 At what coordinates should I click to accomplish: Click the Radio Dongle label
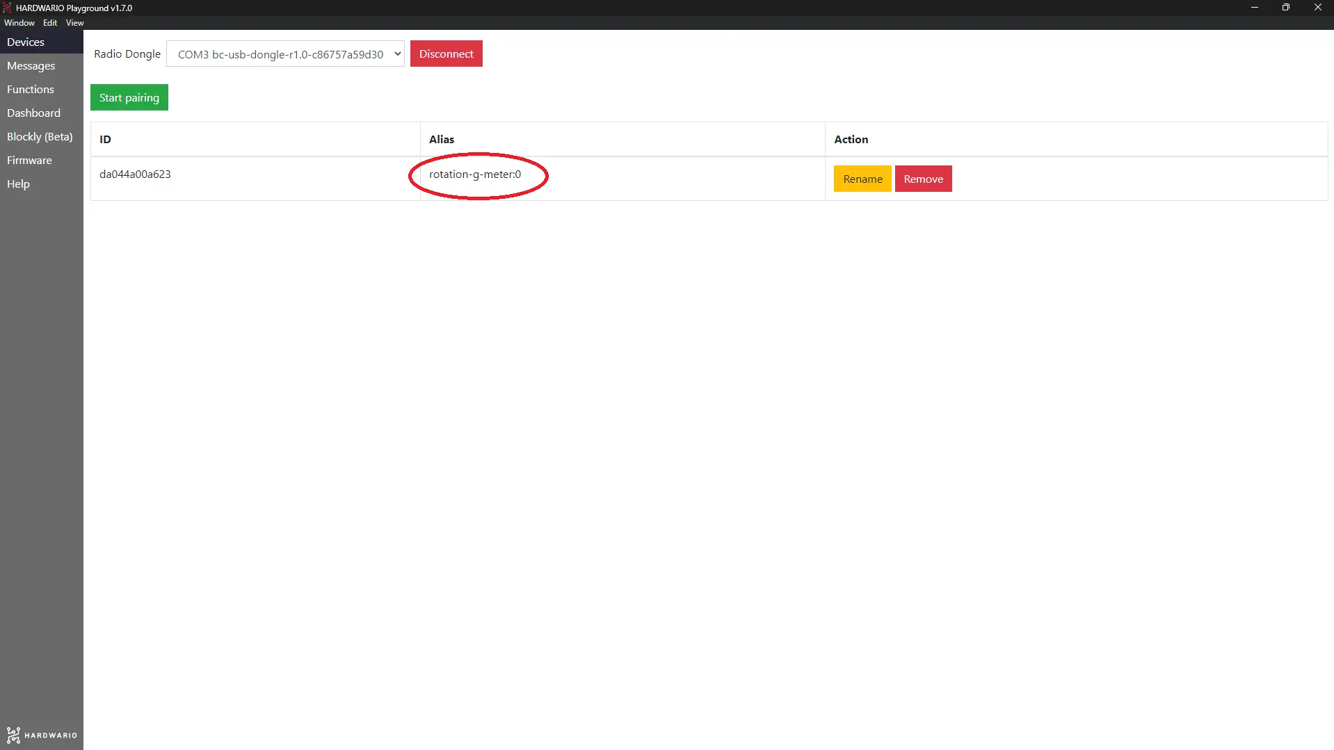point(127,54)
